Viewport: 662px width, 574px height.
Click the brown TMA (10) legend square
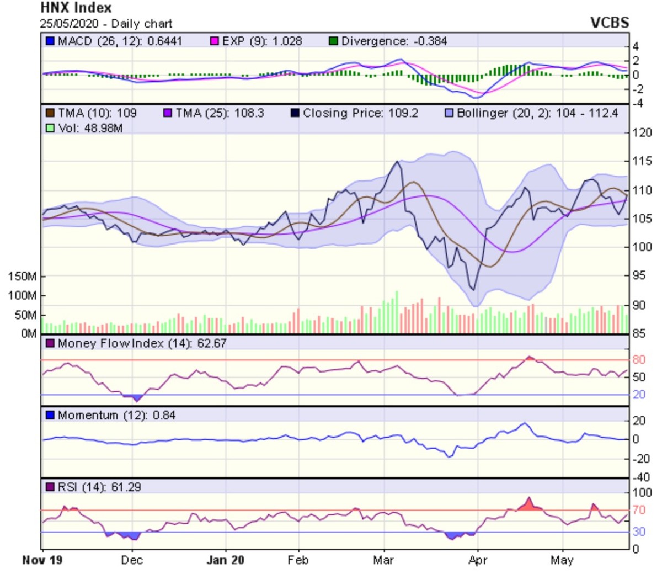50,113
